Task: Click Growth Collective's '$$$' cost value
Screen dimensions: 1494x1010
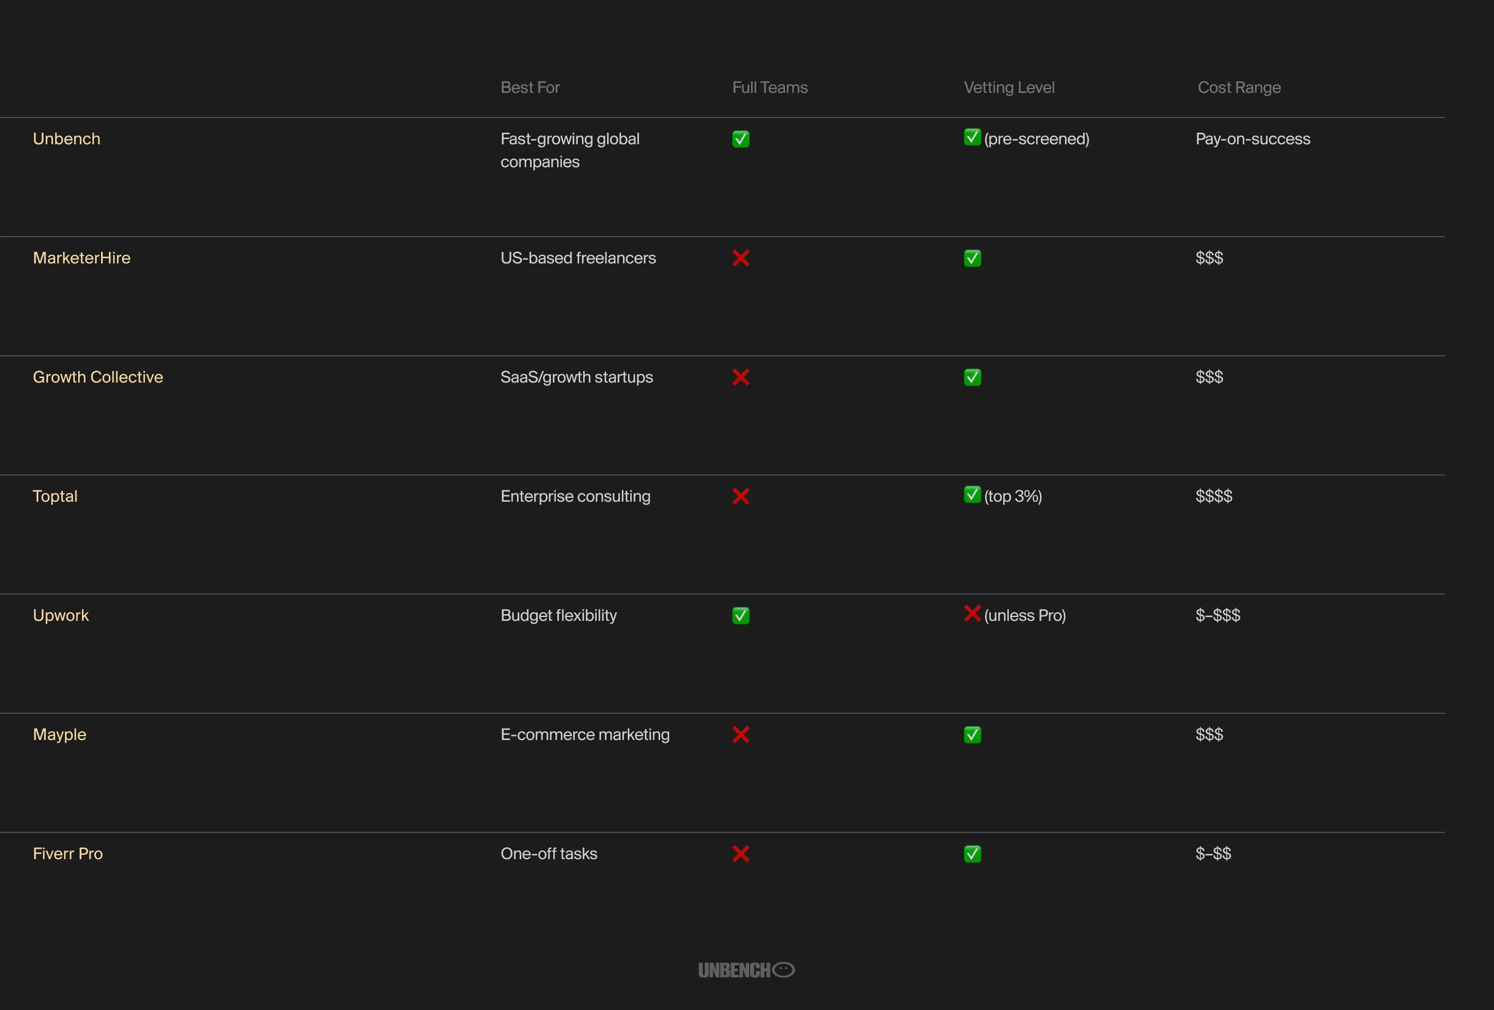Action: coord(1209,378)
